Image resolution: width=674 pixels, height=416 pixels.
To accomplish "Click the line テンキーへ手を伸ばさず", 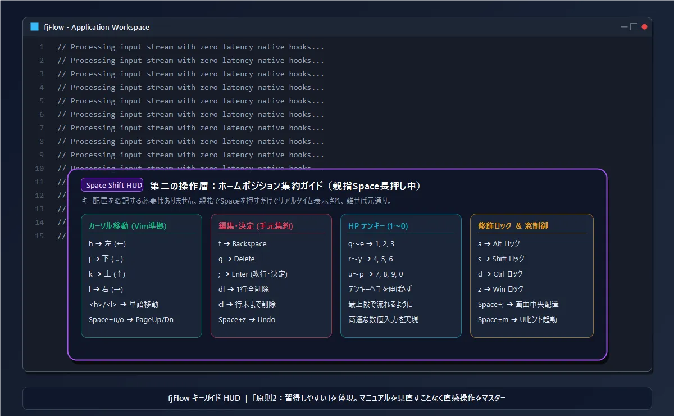I will pyautogui.click(x=381, y=290).
